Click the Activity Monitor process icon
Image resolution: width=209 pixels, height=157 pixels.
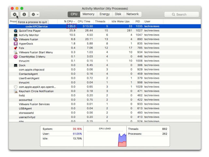click(16, 35)
